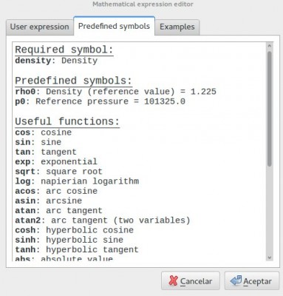This screenshot has width=283, height=296.
Task: Click the p0 reference pressure line
Action: coord(100,101)
